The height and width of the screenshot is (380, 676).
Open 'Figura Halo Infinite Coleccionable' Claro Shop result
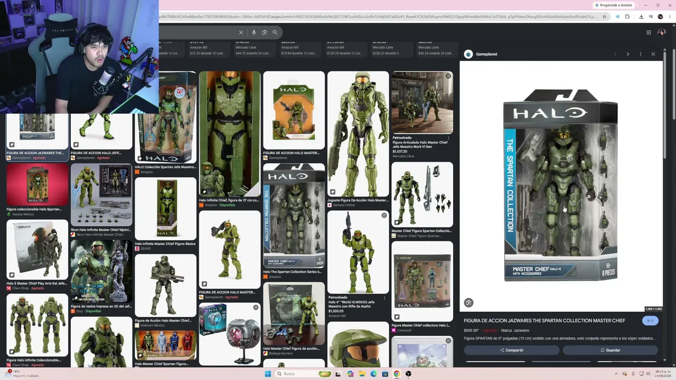pos(37,331)
